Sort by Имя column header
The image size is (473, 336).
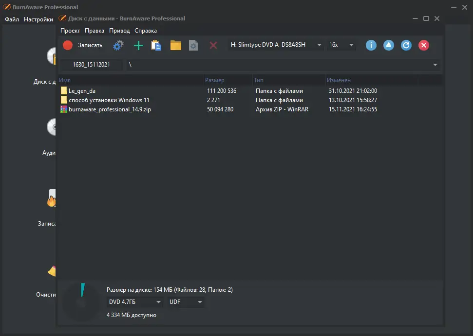131,80
